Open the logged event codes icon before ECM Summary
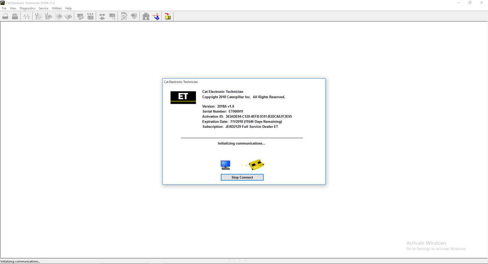 tap(68, 16)
